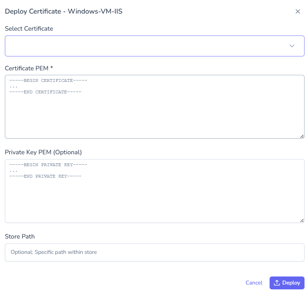Click Cancel to abort the deployment
Screen dimensions: 308x296
click(x=254, y=283)
